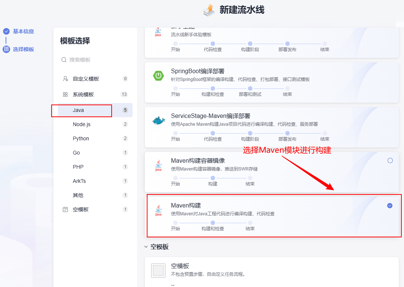Click the 系统模板 count badge 13
Image resolution: width=404 pixels, height=287 pixels.
[x=124, y=94]
